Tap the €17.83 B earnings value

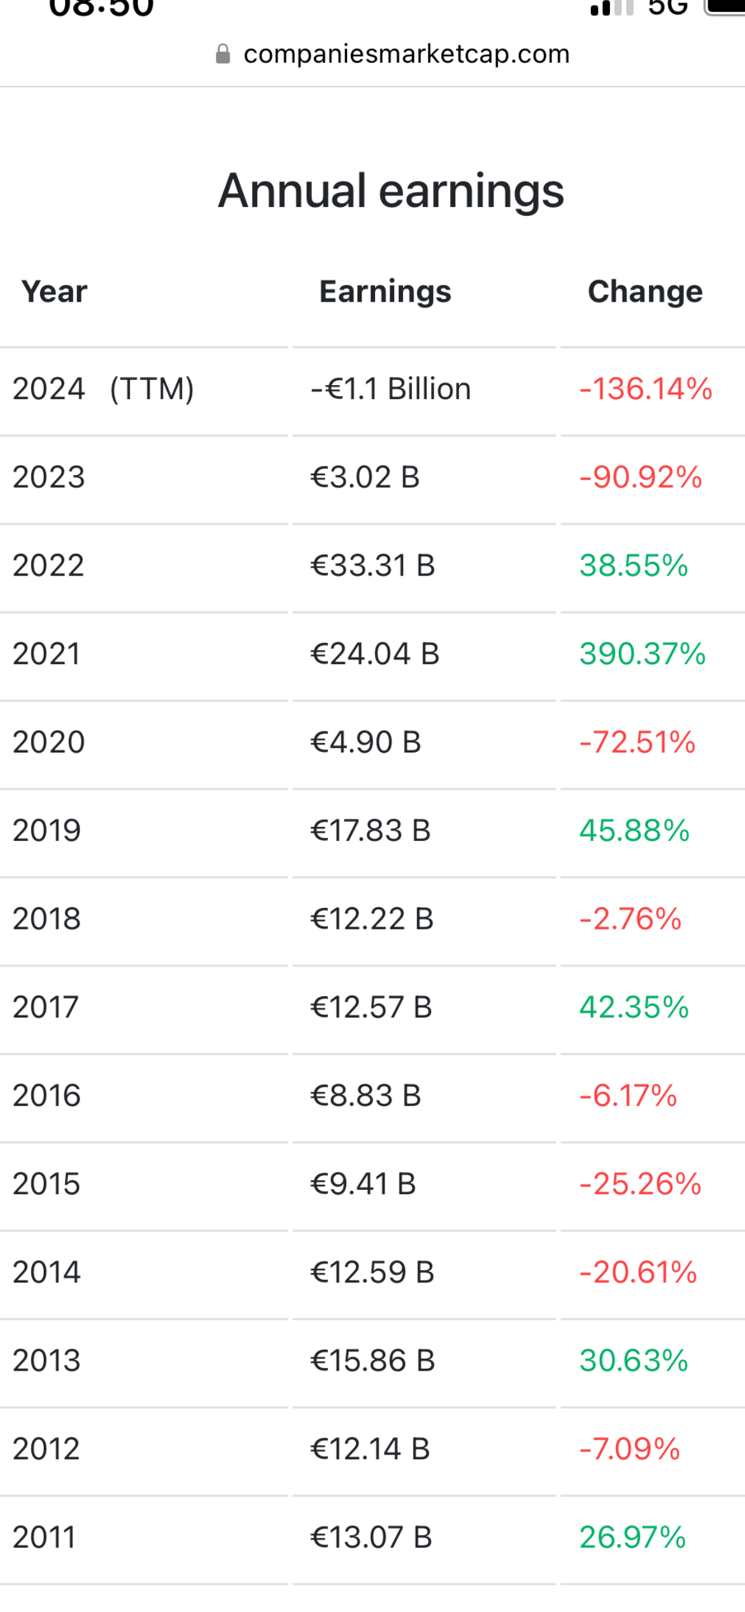tap(370, 831)
